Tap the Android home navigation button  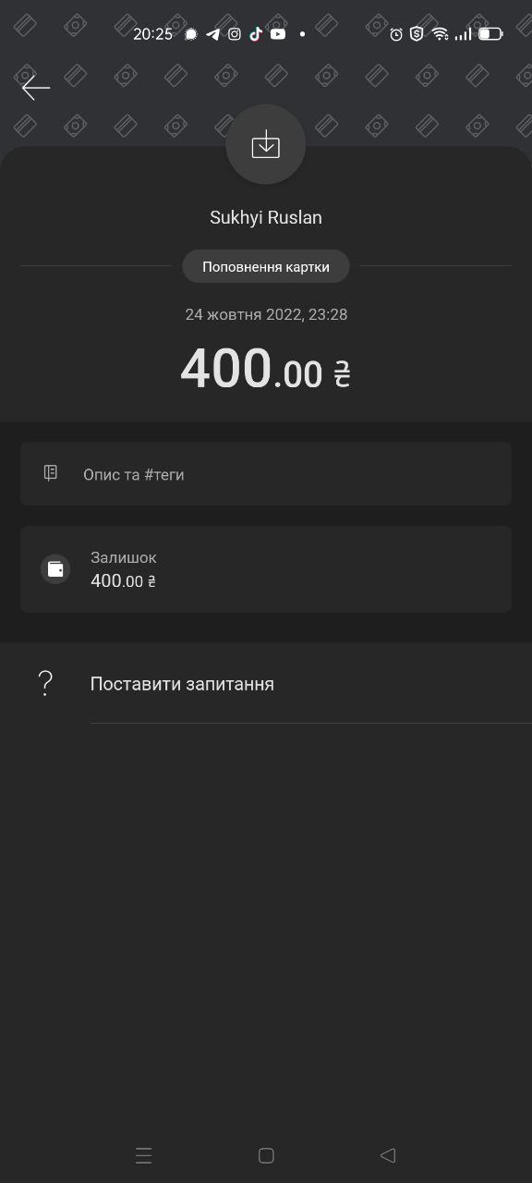[x=266, y=1155]
